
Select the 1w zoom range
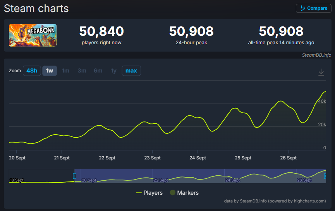tap(50, 71)
